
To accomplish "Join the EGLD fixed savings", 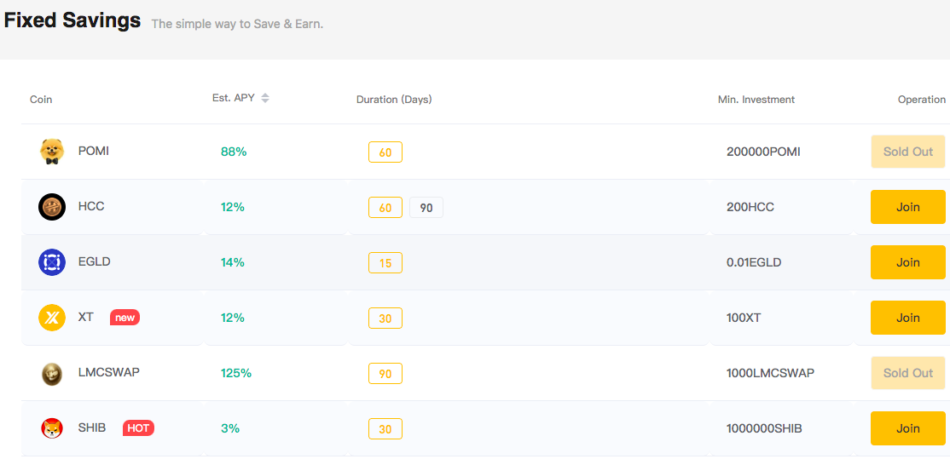I will click(908, 262).
